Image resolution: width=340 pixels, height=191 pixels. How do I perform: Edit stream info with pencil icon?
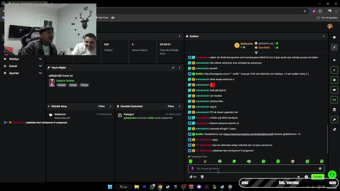point(173,68)
